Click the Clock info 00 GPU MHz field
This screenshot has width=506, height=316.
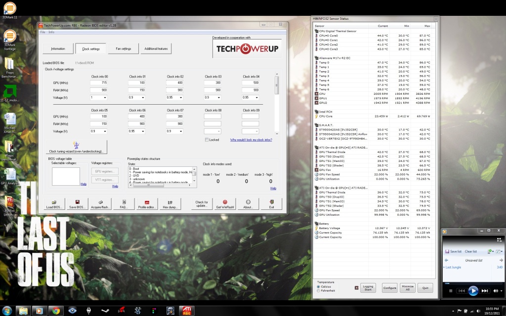98,82
